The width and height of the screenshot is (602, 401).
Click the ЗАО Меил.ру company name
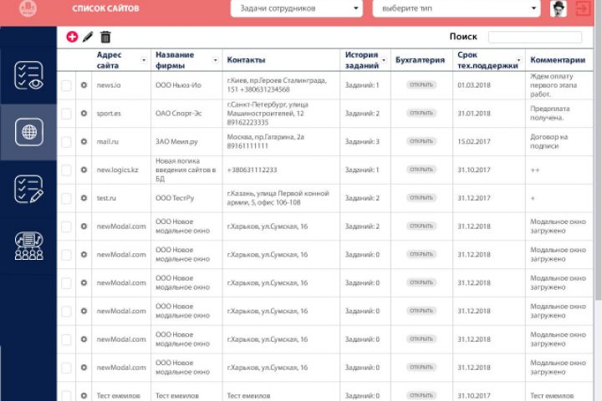click(176, 141)
